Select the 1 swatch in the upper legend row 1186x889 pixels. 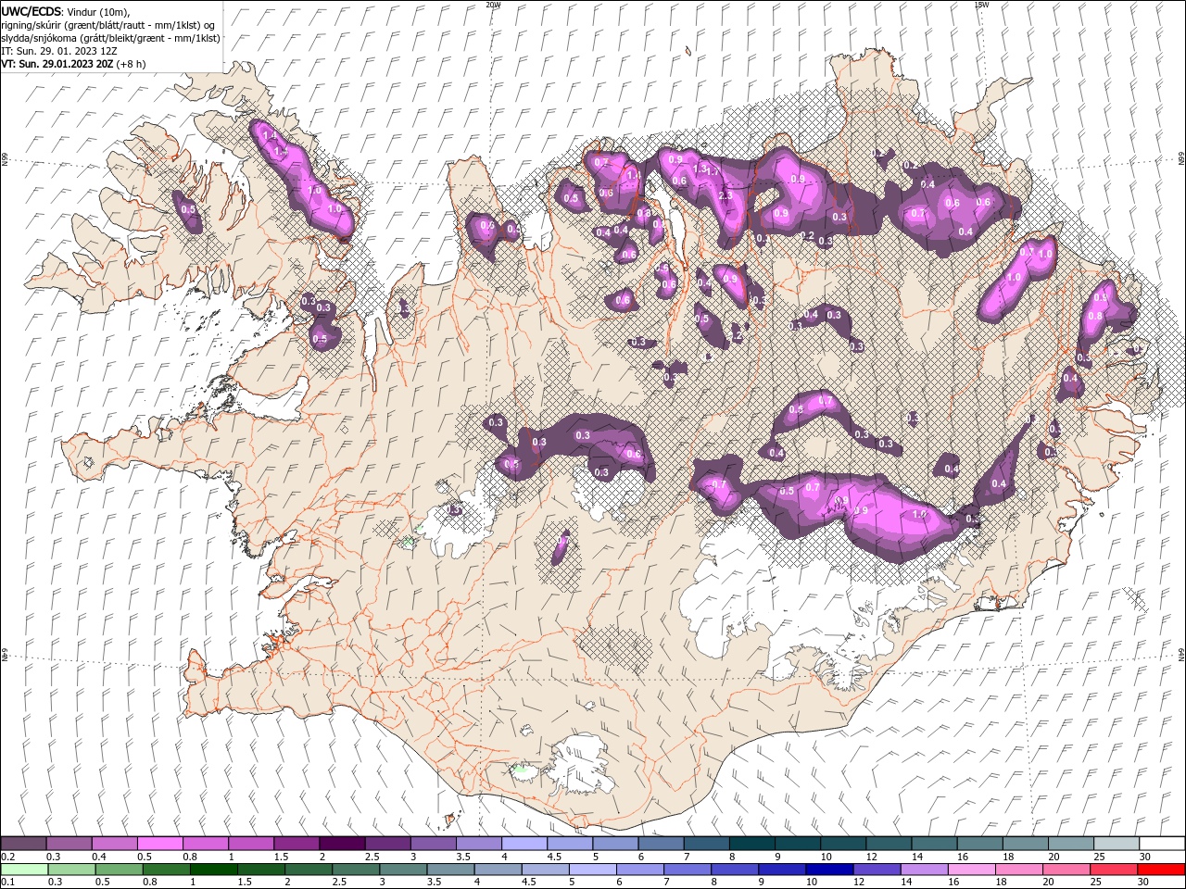251,844
